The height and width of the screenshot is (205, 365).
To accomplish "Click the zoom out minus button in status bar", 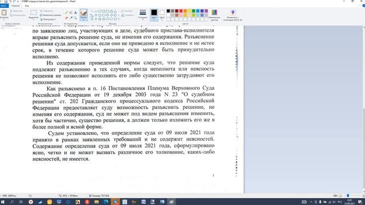I will click(340, 196).
